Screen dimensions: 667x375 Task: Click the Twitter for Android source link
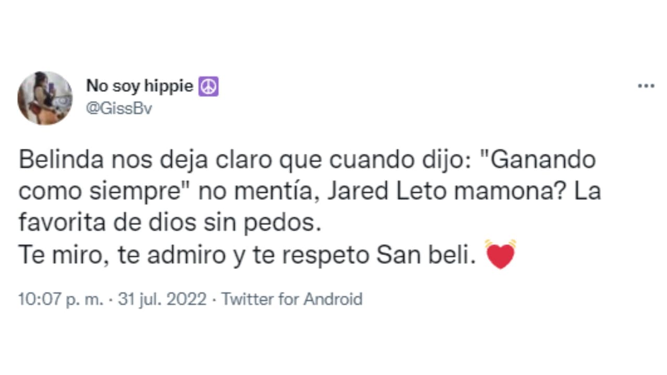[x=292, y=299]
